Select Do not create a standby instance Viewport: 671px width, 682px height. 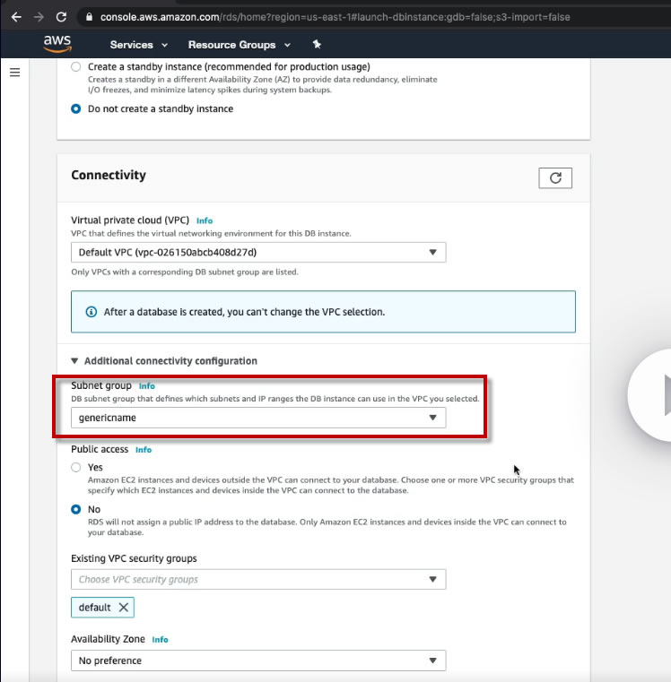(x=76, y=109)
